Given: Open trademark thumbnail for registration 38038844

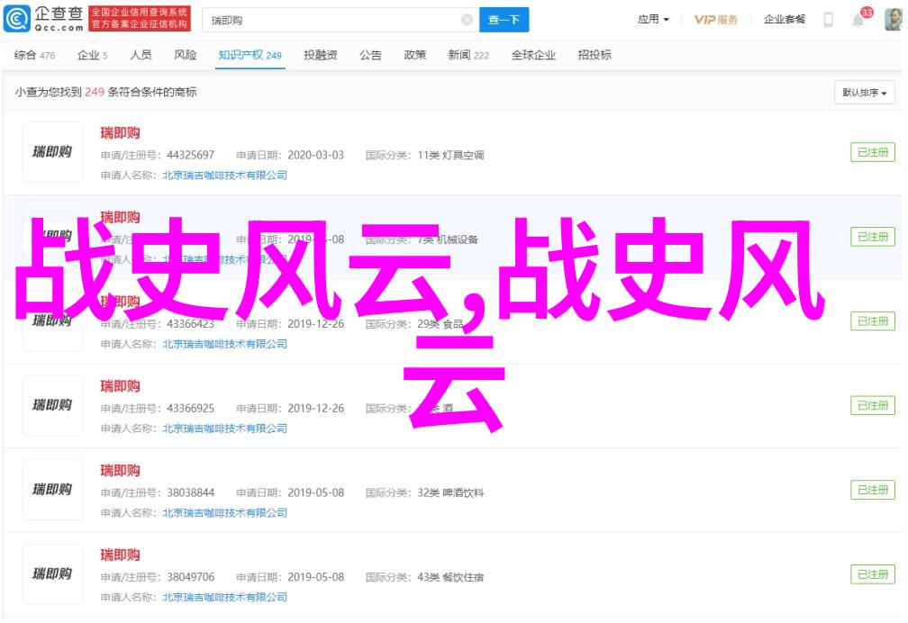Looking at the screenshot, I should click(52, 490).
